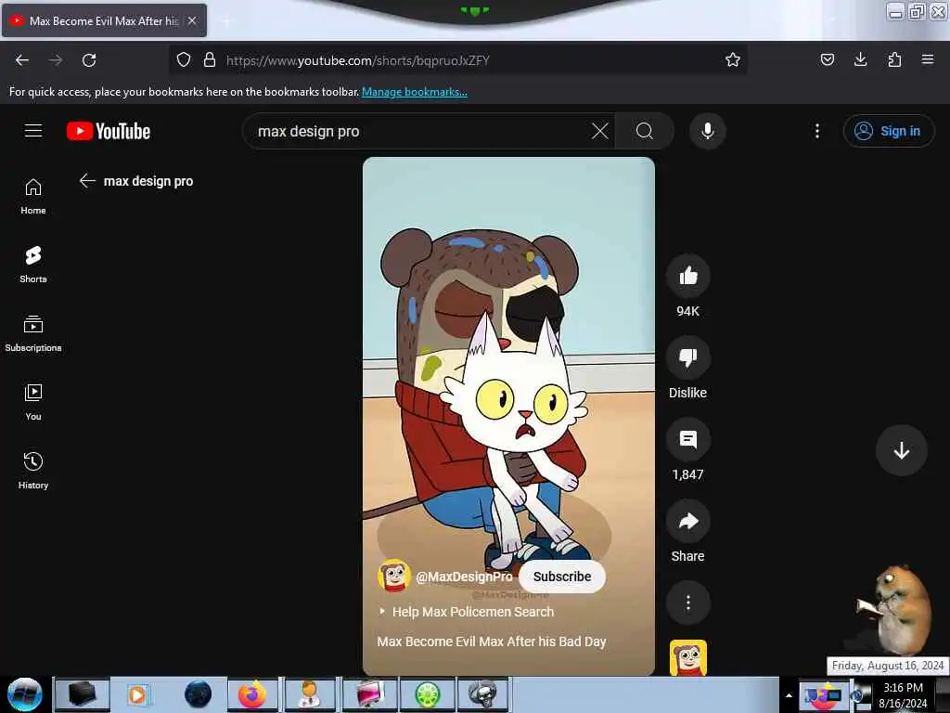Open a new browser tab
Viewport: 950px width, 713px height.
point(226,20)
